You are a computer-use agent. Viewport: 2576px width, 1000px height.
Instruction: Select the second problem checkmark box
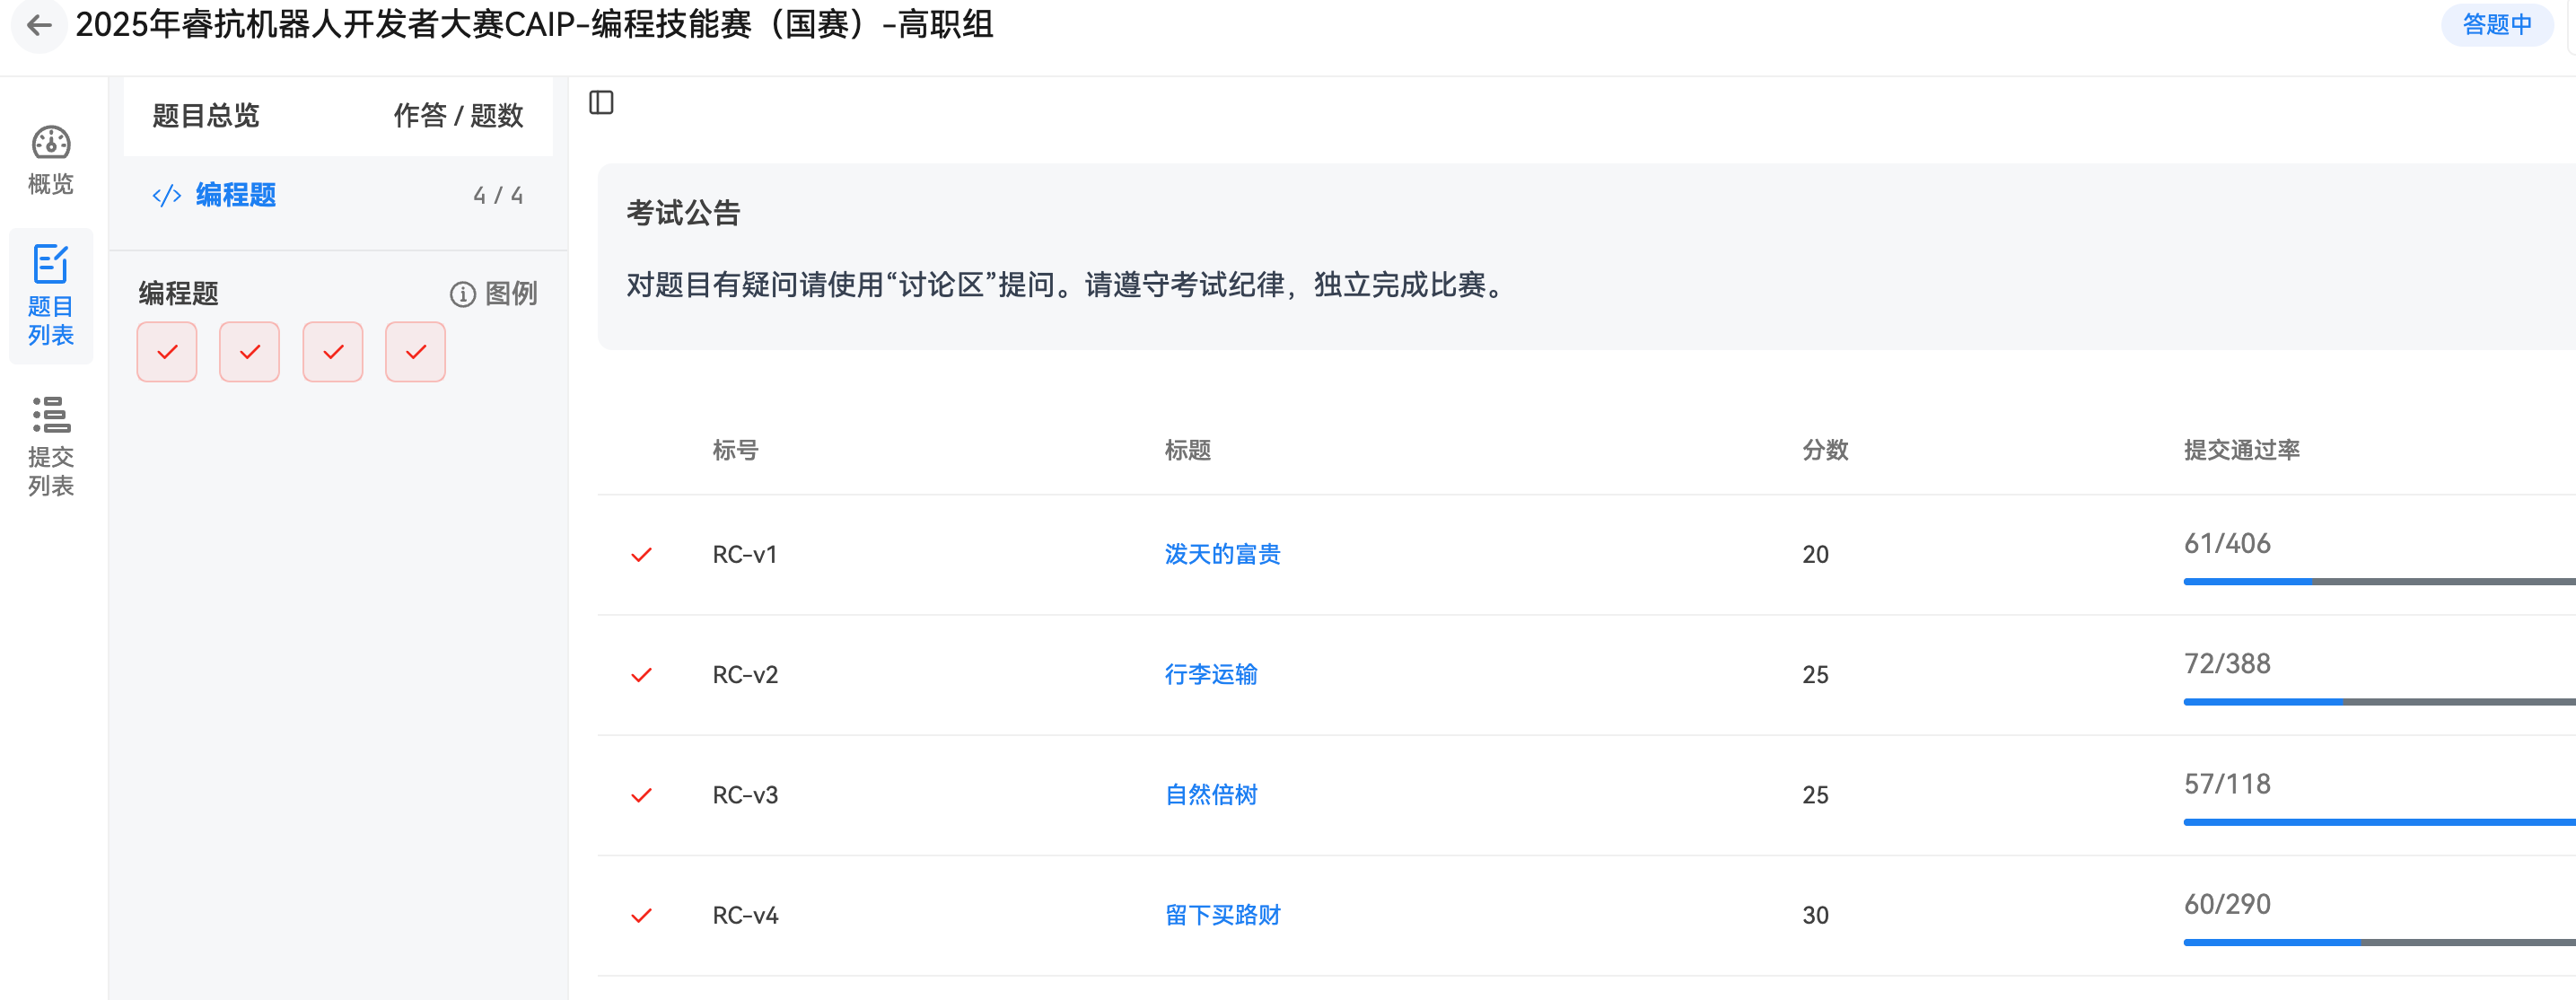(x=250, y=352)
